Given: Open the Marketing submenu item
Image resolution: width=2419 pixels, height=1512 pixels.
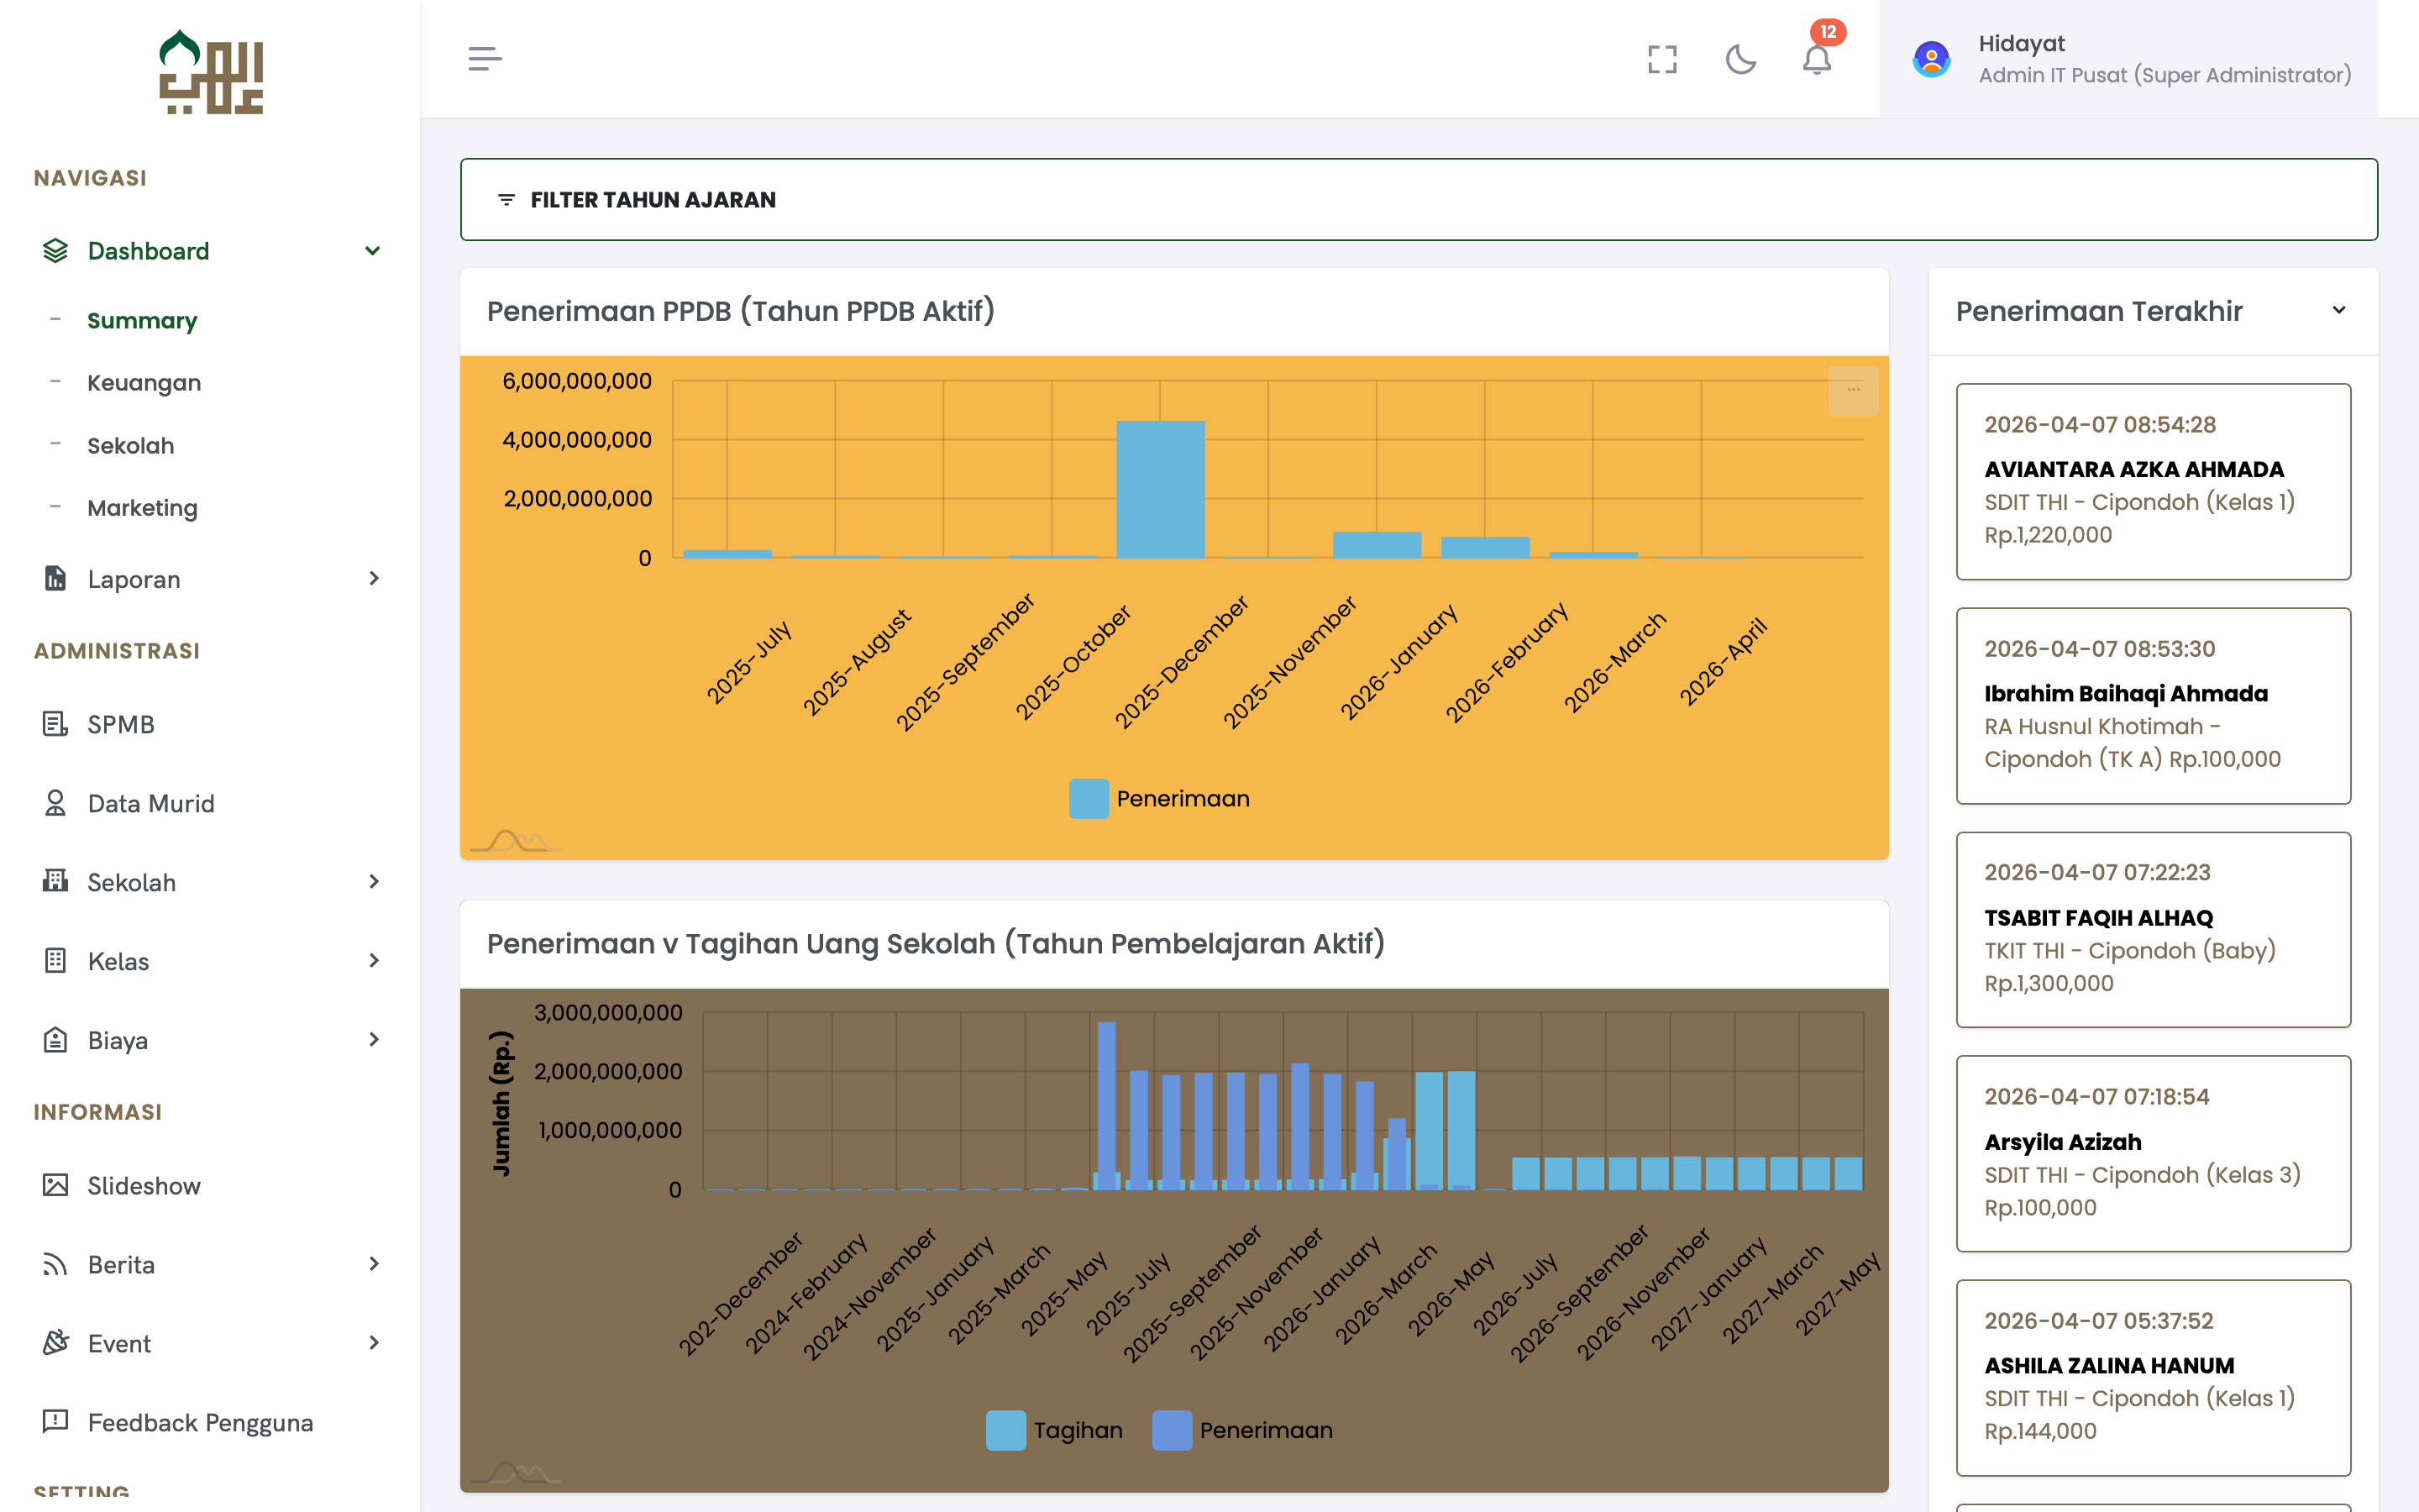Looking at the screenshot, I should [142, 508].
